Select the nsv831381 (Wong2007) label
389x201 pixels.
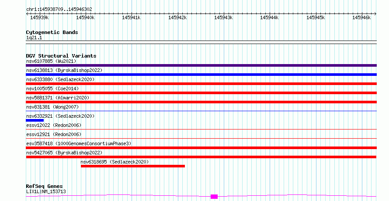click(x=52, y=107)
